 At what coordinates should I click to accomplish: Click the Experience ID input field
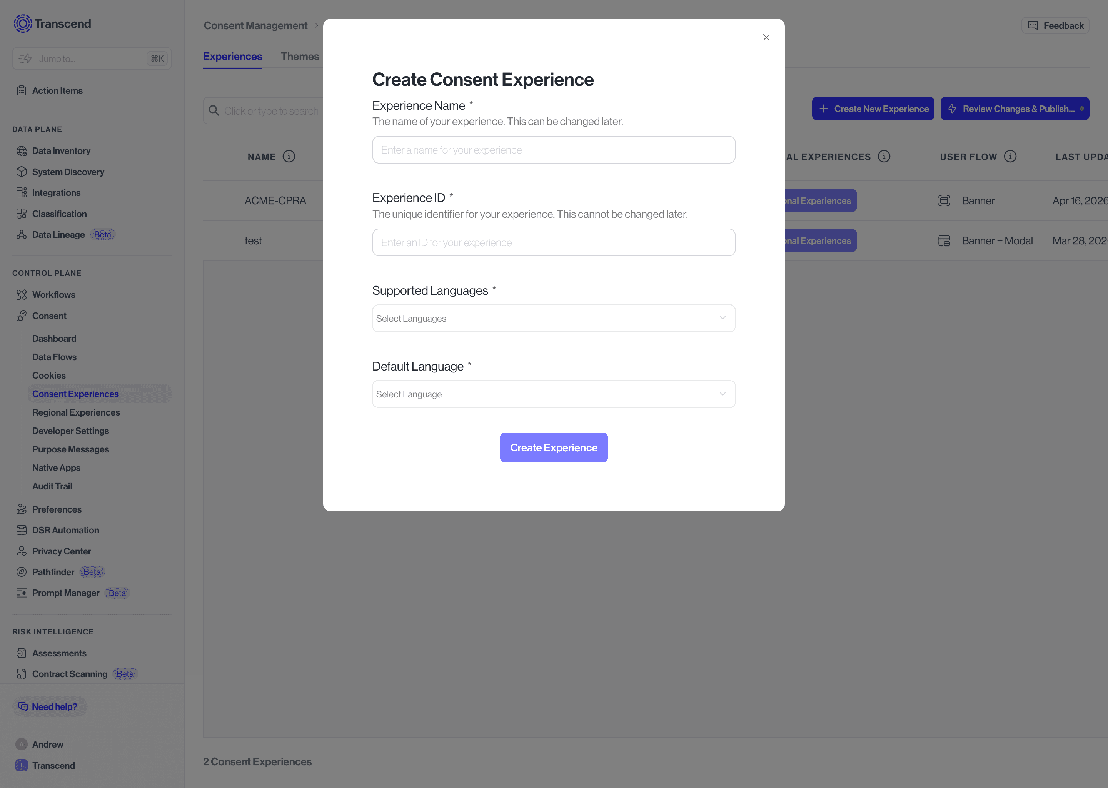tap(554, 243)
